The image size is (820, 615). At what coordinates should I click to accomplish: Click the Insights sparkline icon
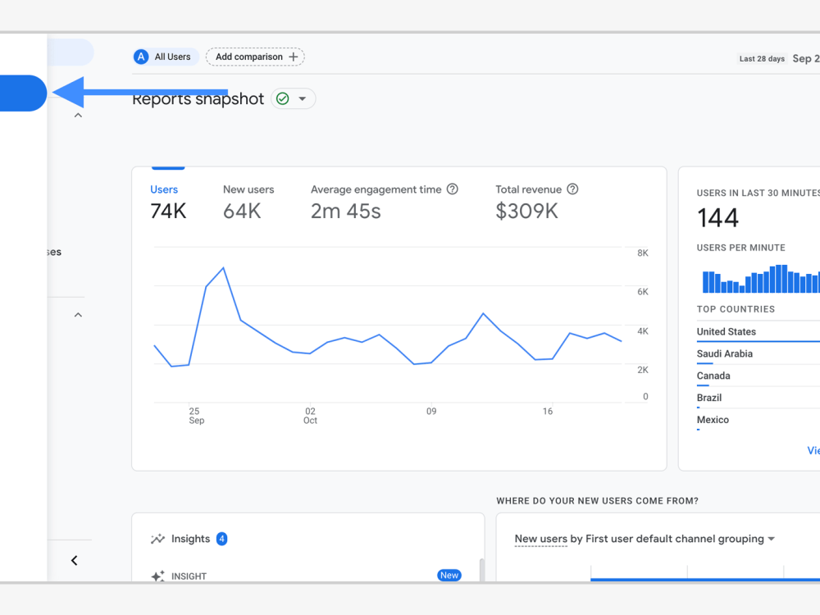click(157, 539)
